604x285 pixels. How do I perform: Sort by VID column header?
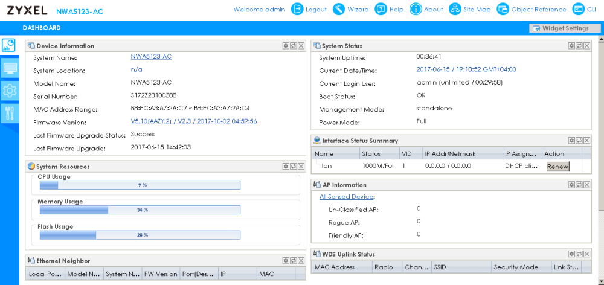point(411,153)
